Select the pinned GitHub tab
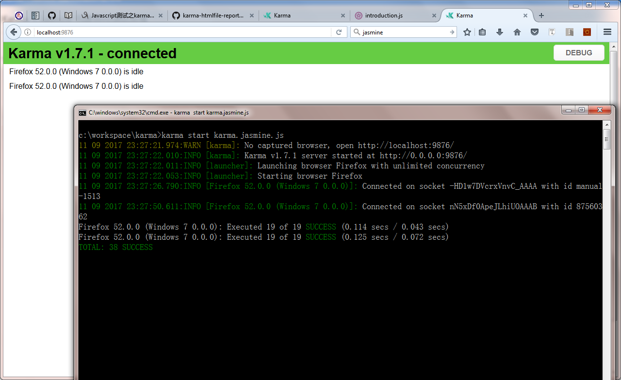The height and width of the screenshot is (380, 621). (52, 16)
